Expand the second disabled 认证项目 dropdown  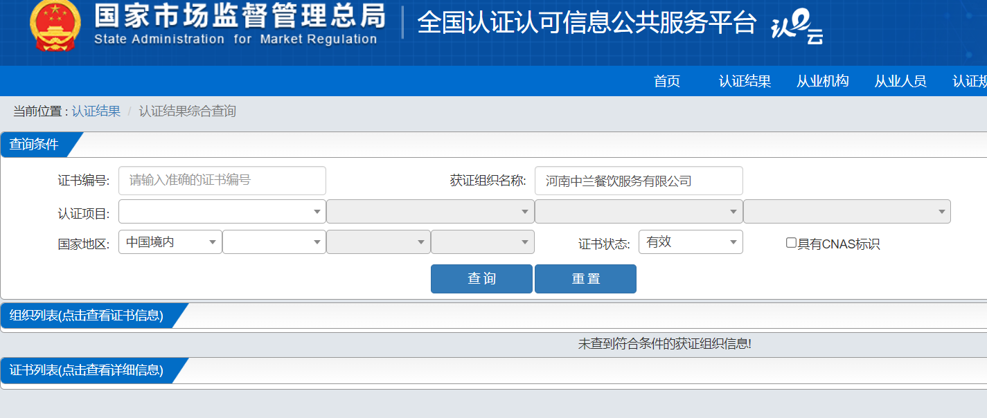click(x=430, y=212)
